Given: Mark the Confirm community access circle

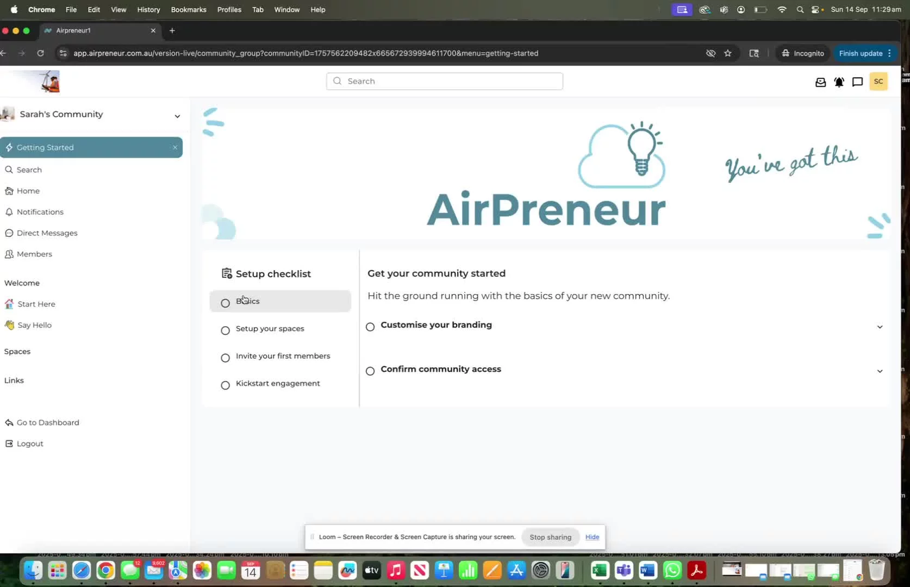Looking at the screenshot, I should click(x=370, y=371).
